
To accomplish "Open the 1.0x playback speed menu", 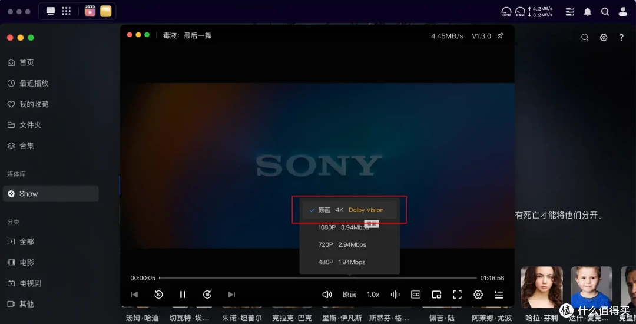I will (x=373, y=295).
